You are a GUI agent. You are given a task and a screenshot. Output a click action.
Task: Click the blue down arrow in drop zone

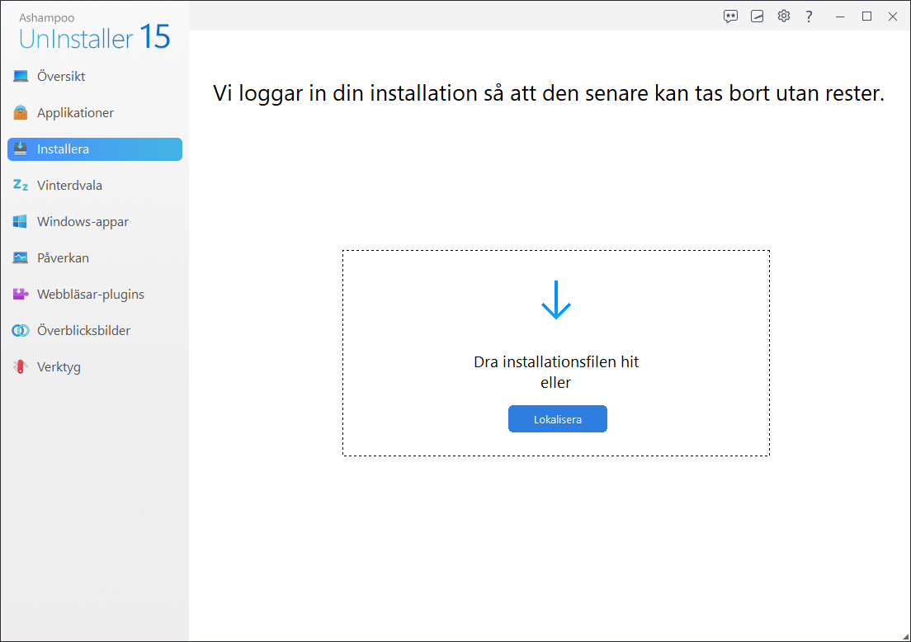(x=556, y=300)
